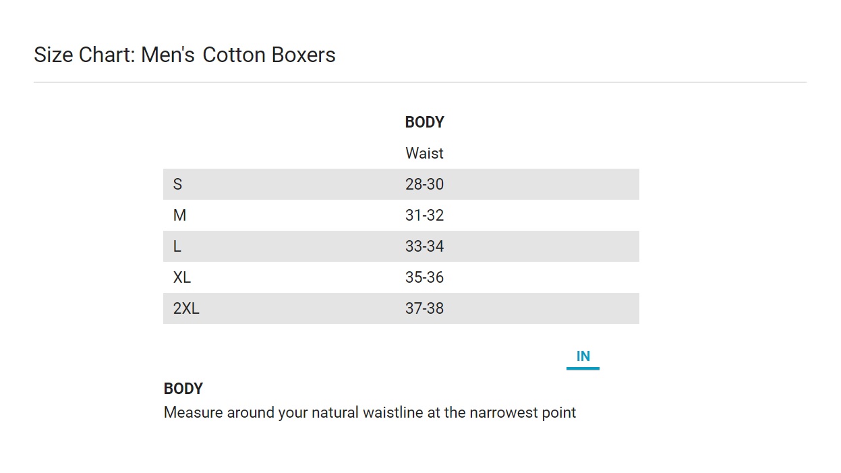841x473 pixels.
Task: Click the 33-34 waist value
Action: tap(424, 246)
